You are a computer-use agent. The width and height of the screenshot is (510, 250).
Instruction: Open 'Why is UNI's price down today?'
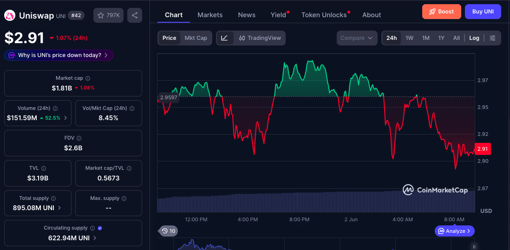[59, 55]
